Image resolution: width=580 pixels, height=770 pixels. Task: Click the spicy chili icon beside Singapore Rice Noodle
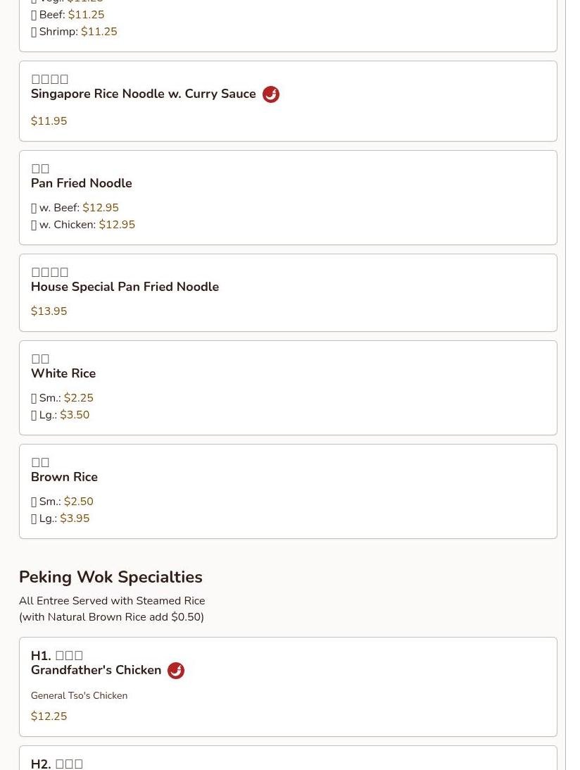(271, 94)
